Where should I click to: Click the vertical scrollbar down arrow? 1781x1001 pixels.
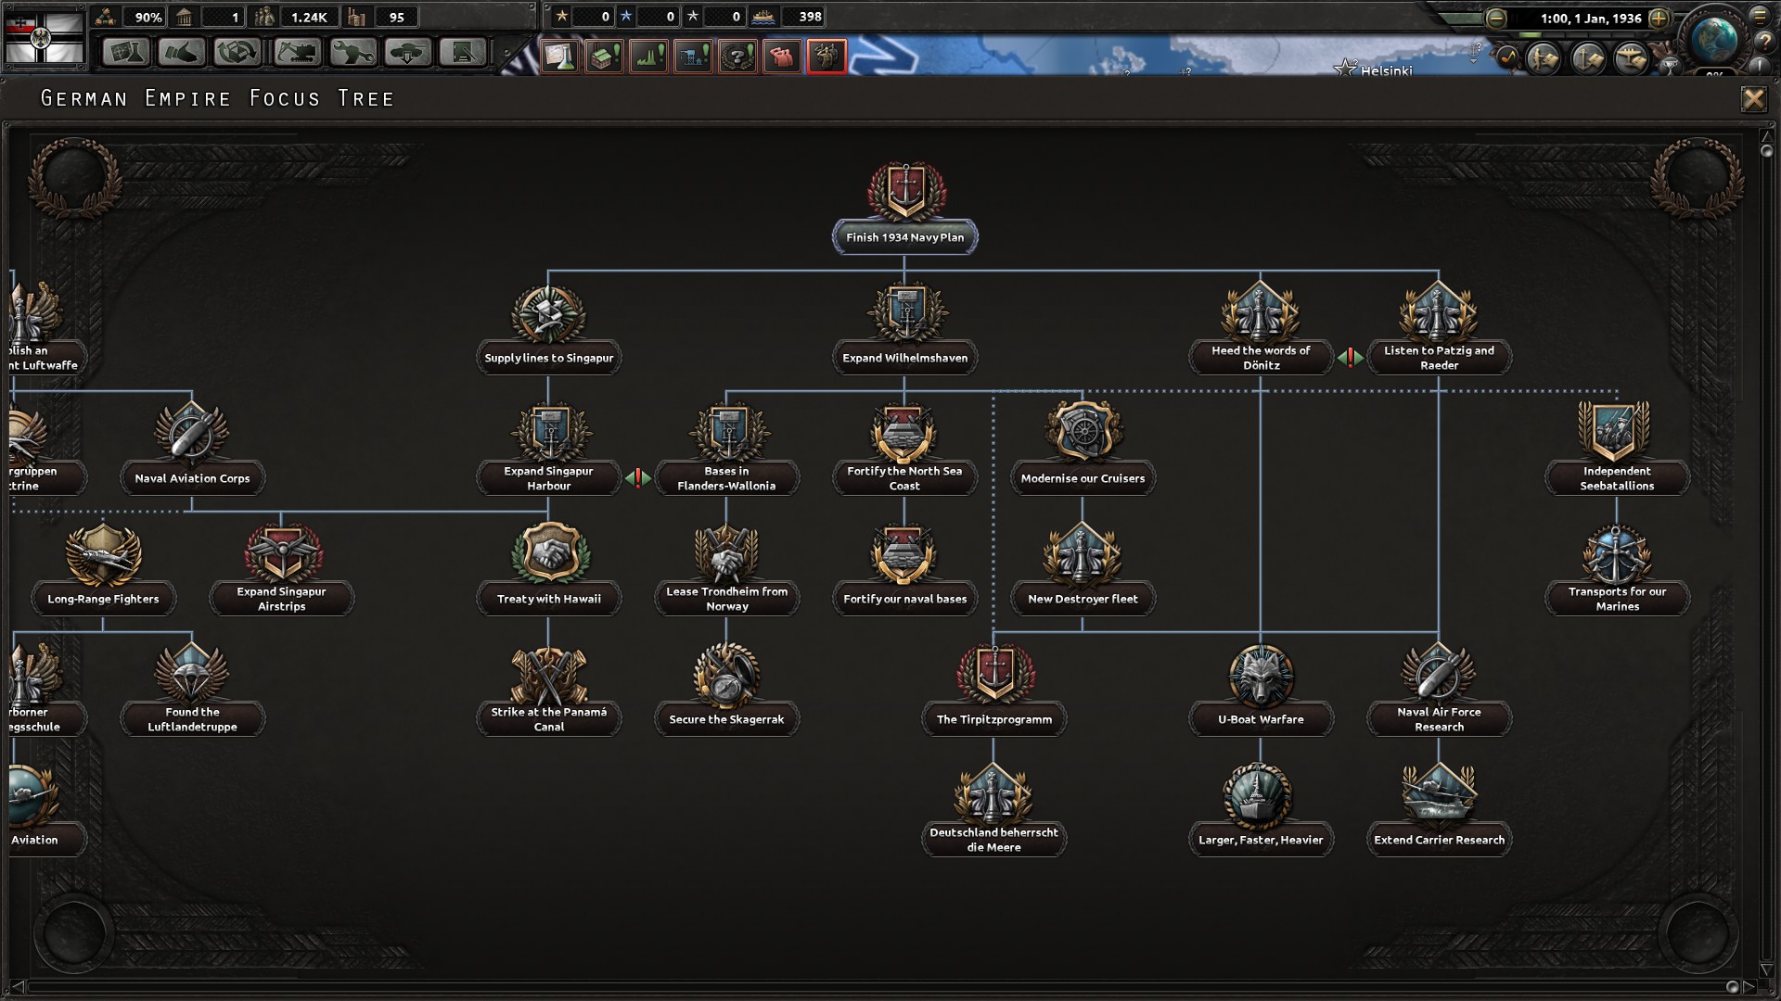click(1766, 969)
